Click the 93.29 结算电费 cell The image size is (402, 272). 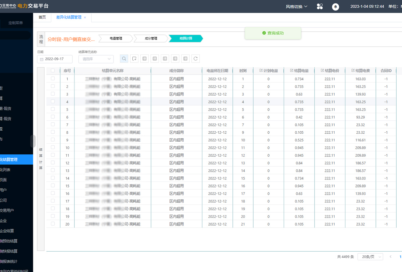pos(360,117)
